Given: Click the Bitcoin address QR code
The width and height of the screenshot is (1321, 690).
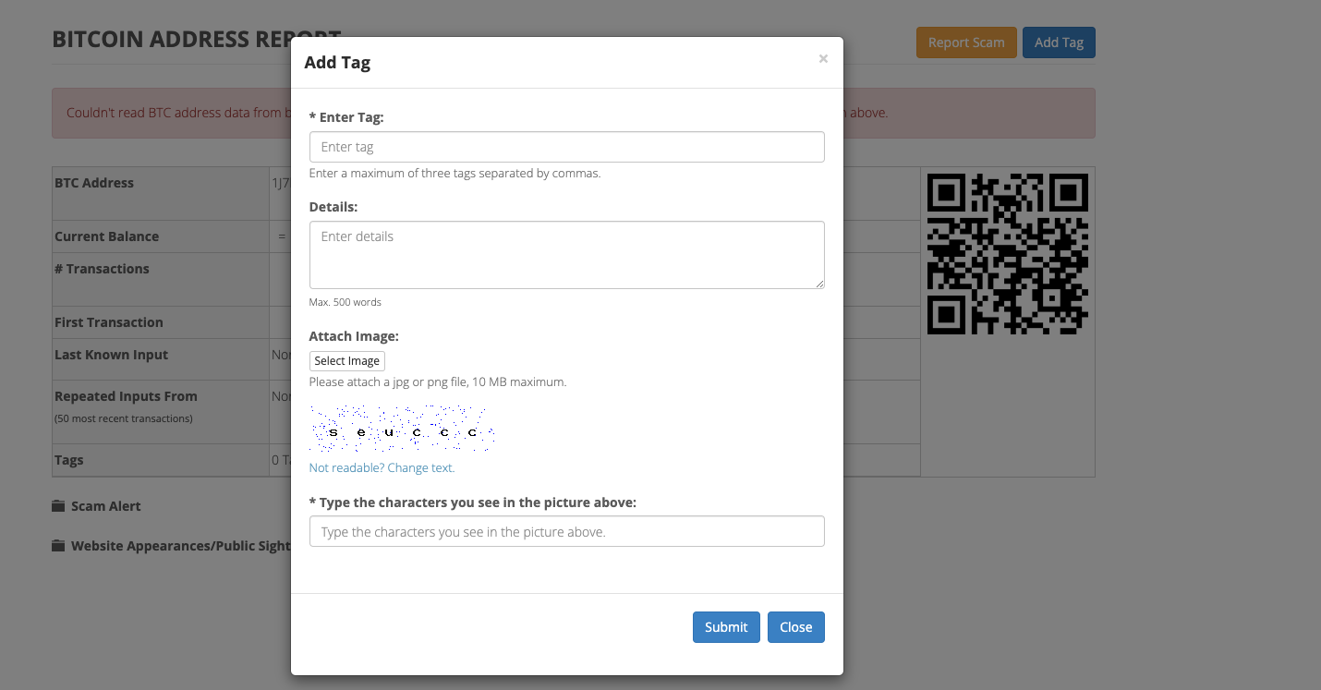Looking at the screenshot, I should click(1008, 254).
